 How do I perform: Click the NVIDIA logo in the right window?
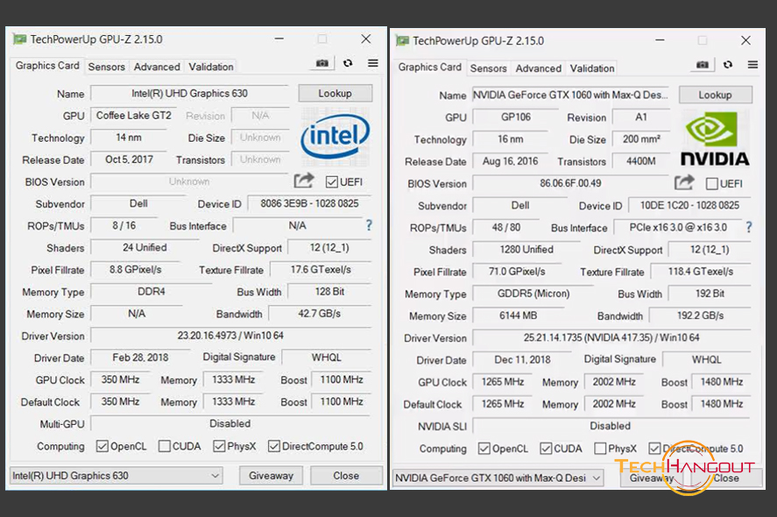(x=715, y=138)
